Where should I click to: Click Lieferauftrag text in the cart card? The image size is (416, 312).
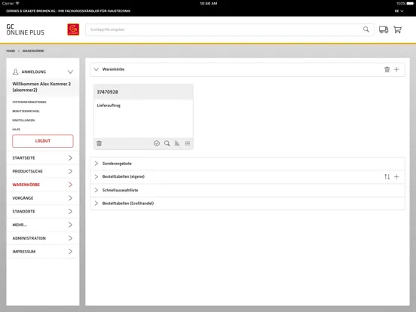pos(109,106)
